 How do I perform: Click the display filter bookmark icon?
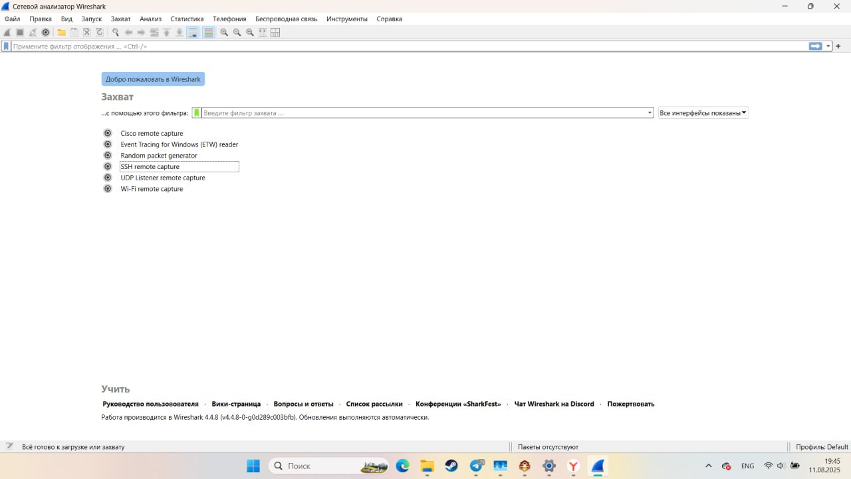click(x=6, y=47)
